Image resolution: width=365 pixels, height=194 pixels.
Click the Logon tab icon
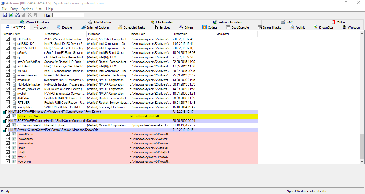tap(36, 27)
